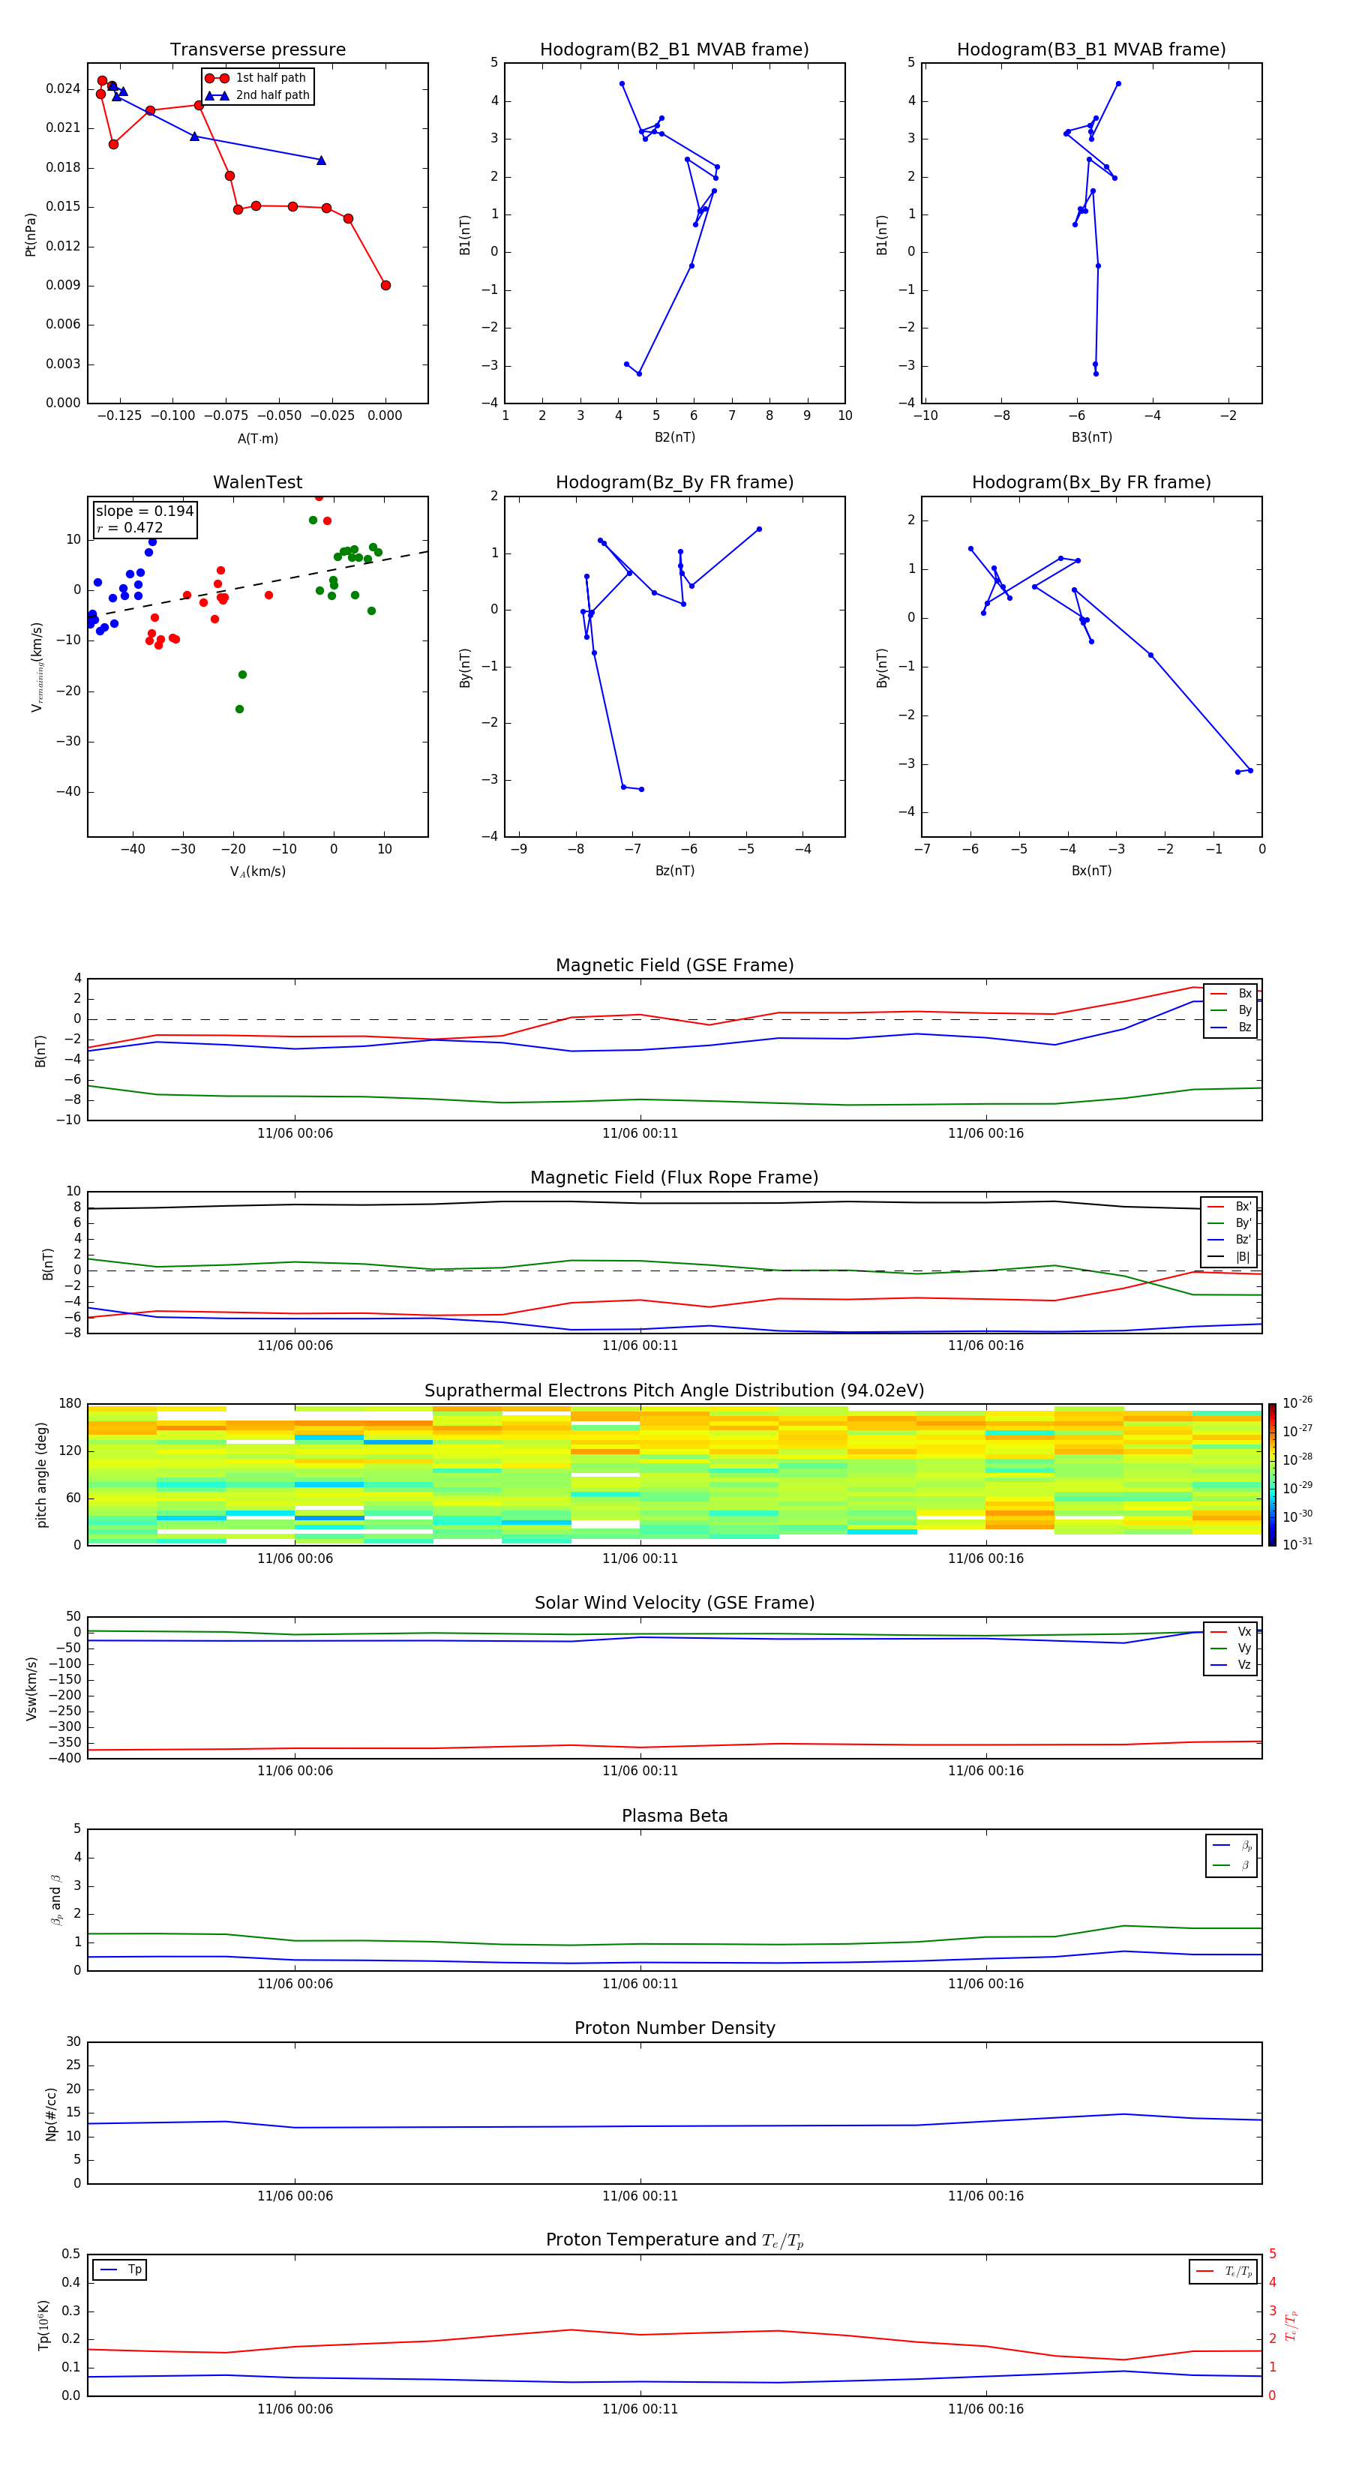Click the "Np(#/cc)" axis label
This screenshot has height=2475, width=1350.
click(51, 2113)
